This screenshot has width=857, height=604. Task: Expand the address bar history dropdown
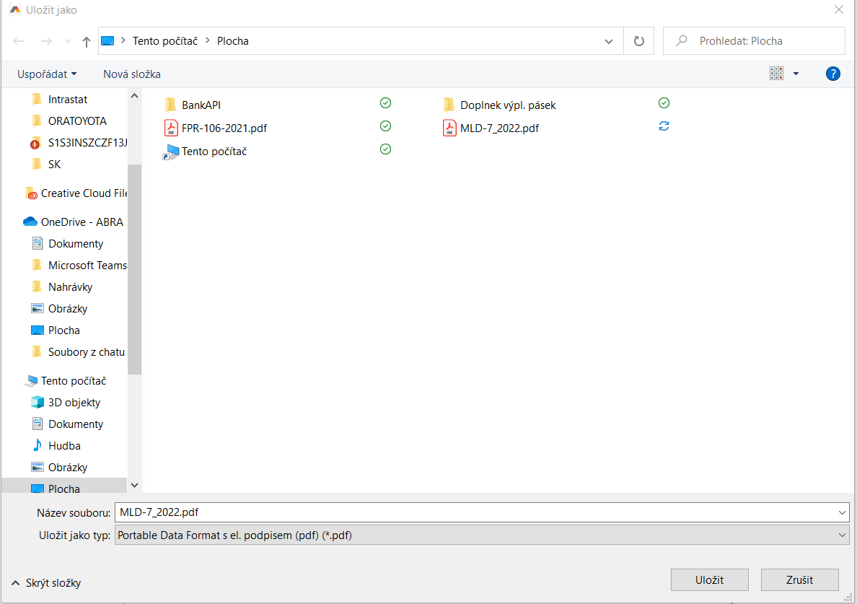608,42
